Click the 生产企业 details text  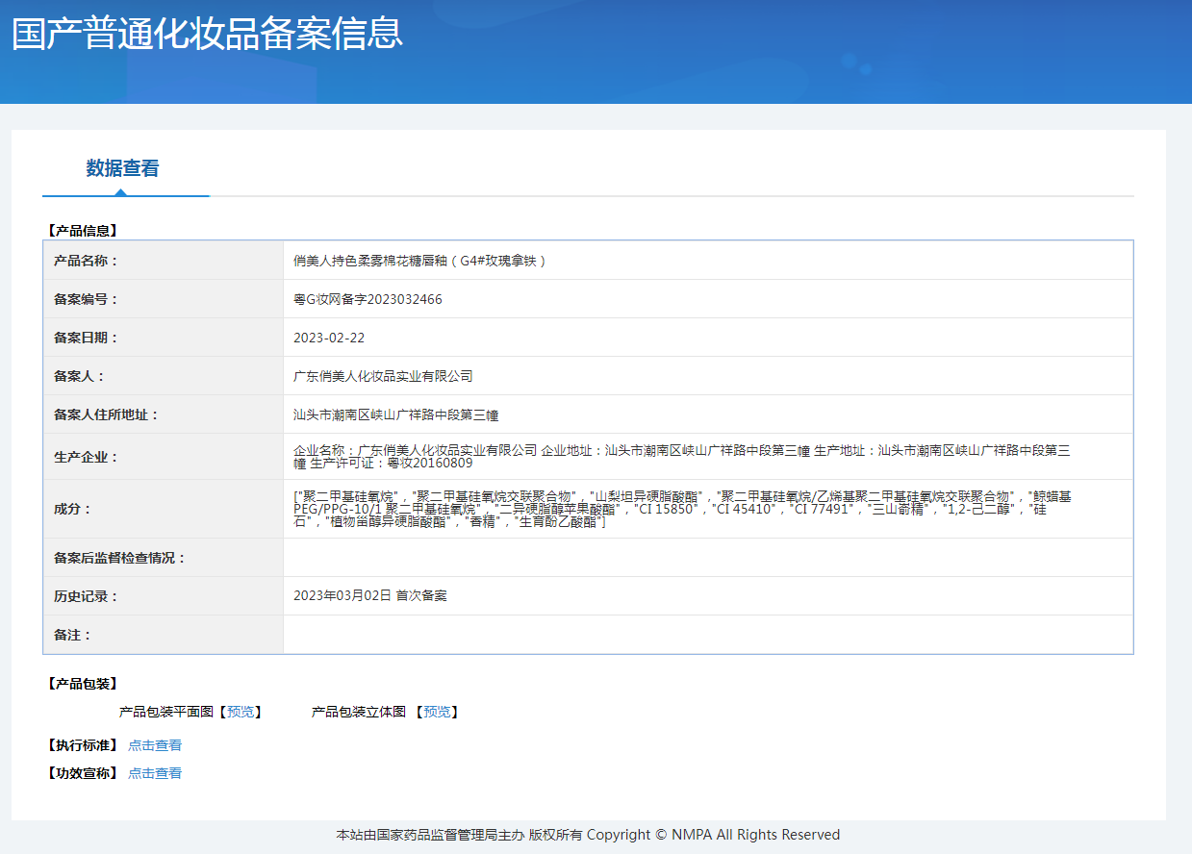click(681, 457)
